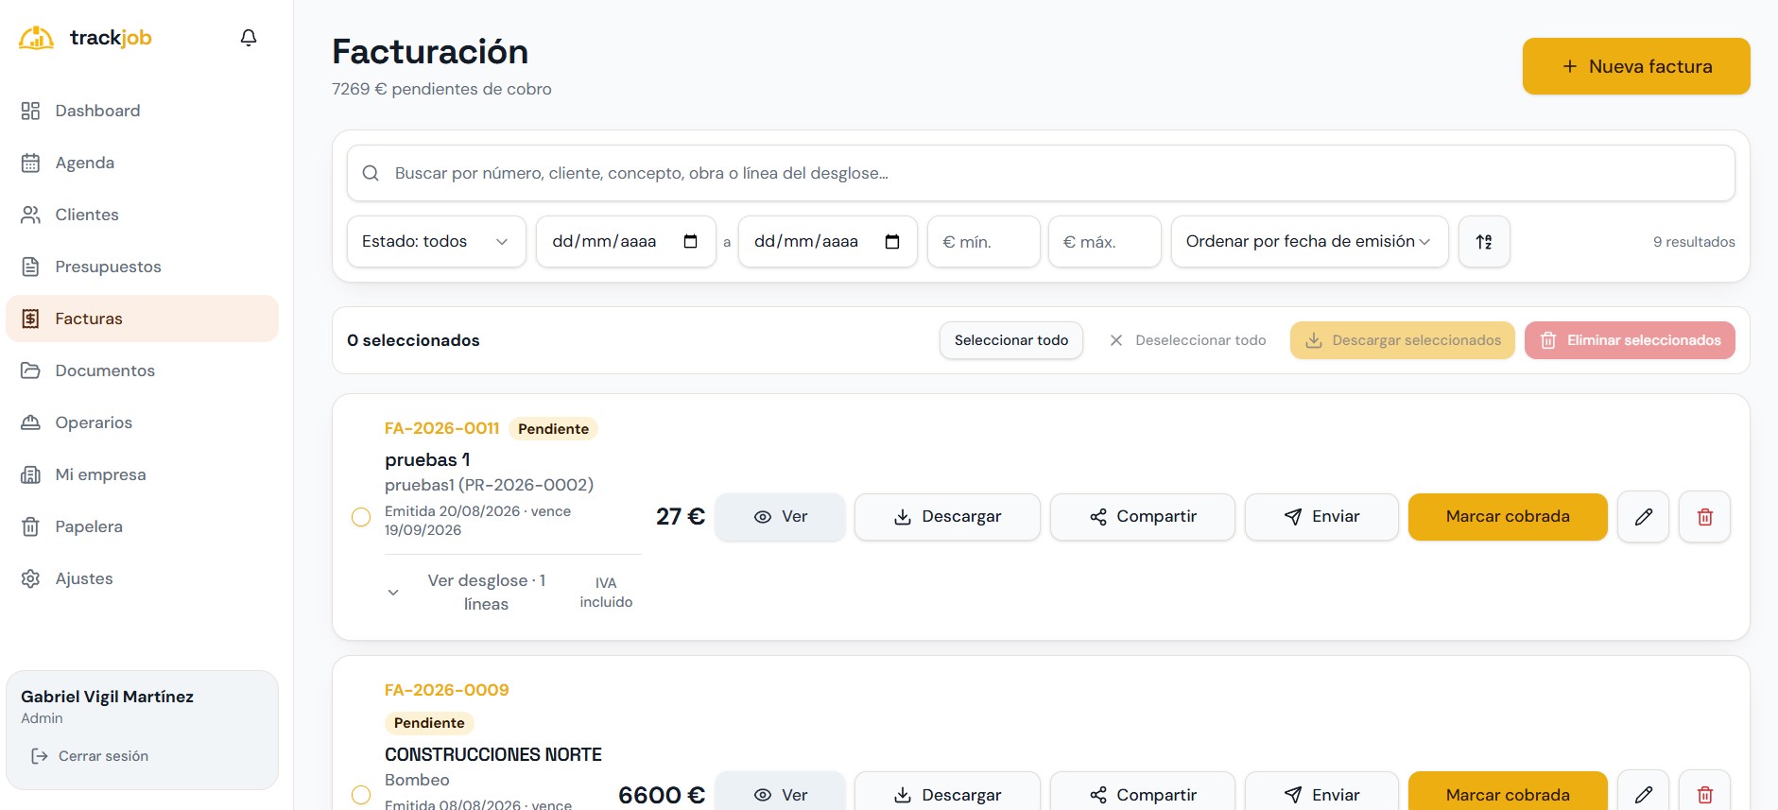Download invoice FA-2026-0011
This screenshot has height=810, width=1778.
point(947,517)
